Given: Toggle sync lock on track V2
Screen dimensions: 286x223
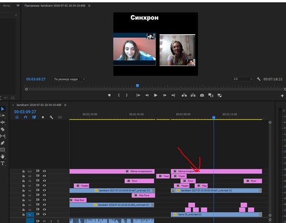Looking at the screenshot, I should coord(38,209).
